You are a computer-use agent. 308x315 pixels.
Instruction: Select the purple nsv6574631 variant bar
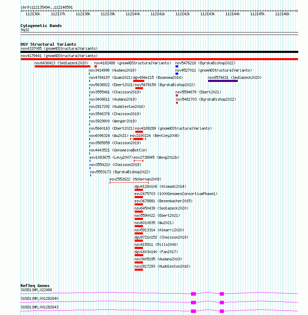223,81
